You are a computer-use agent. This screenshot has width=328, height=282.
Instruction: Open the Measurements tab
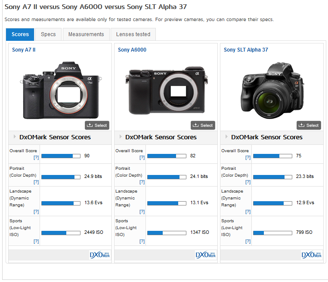coord(86,34)
